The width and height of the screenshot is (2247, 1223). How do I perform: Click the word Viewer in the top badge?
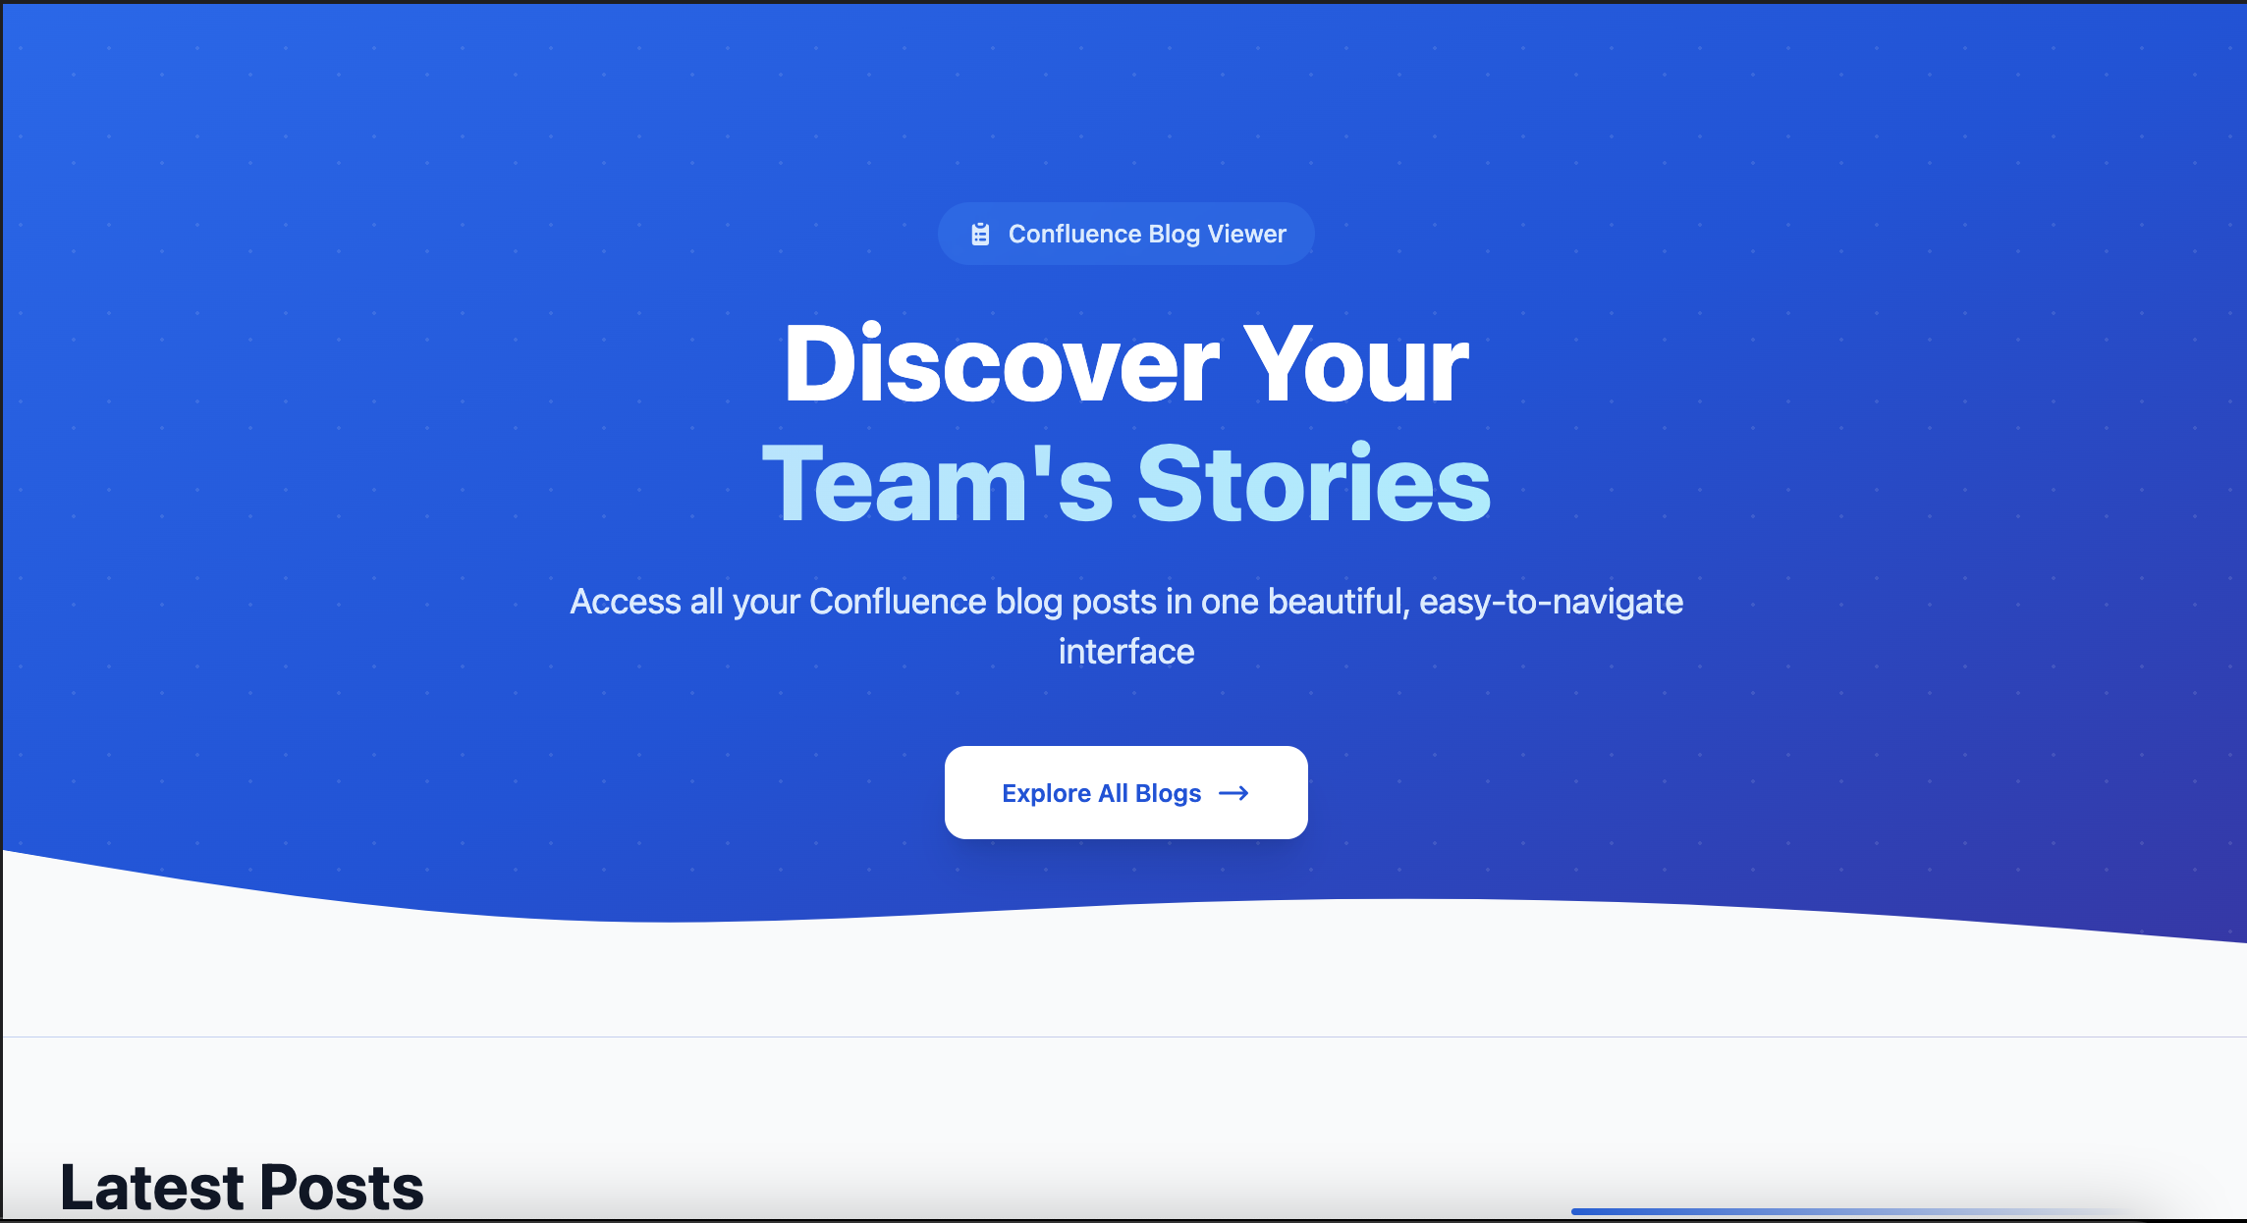coord(1246,234)
